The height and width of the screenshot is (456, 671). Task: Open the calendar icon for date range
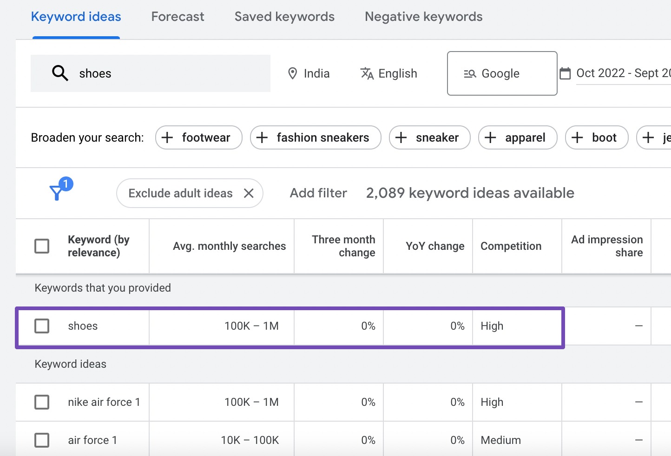tap(565, 73)
